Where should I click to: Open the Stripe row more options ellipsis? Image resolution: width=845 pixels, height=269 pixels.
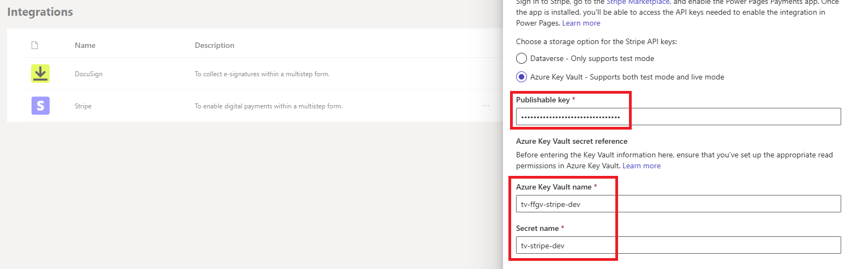point(486,106)
